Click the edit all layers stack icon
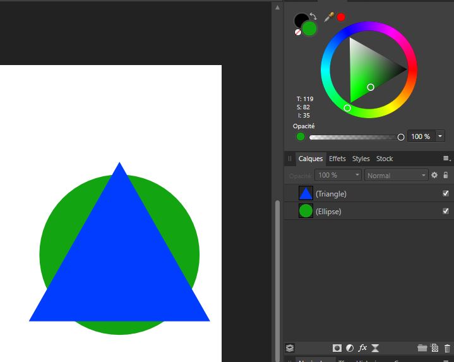The width and height of the screenshot is (454, 362). (290, 348)
